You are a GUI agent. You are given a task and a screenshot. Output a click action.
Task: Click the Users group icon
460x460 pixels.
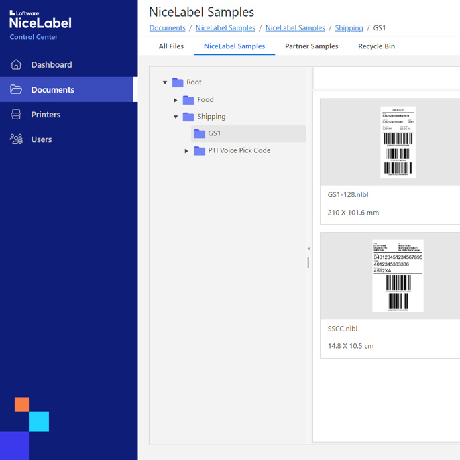point(16,139)
